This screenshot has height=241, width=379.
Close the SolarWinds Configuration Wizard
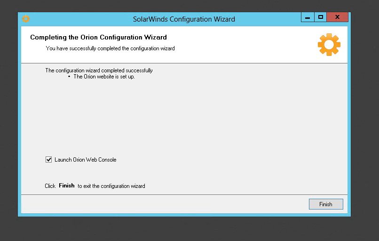[x=338, y=17]
